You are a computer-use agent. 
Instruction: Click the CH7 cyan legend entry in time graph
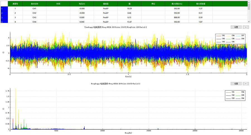pyautogui.click(x=240, y=36)
